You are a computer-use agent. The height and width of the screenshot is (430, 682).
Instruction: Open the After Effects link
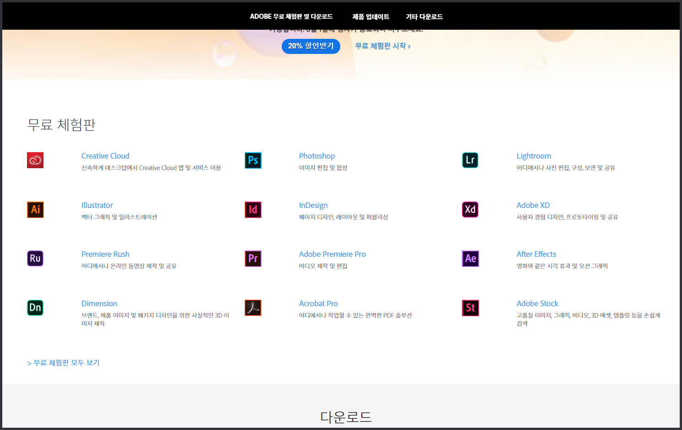tap(537, 254)
